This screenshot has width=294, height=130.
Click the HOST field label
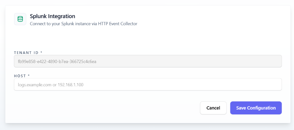(20, 76)
